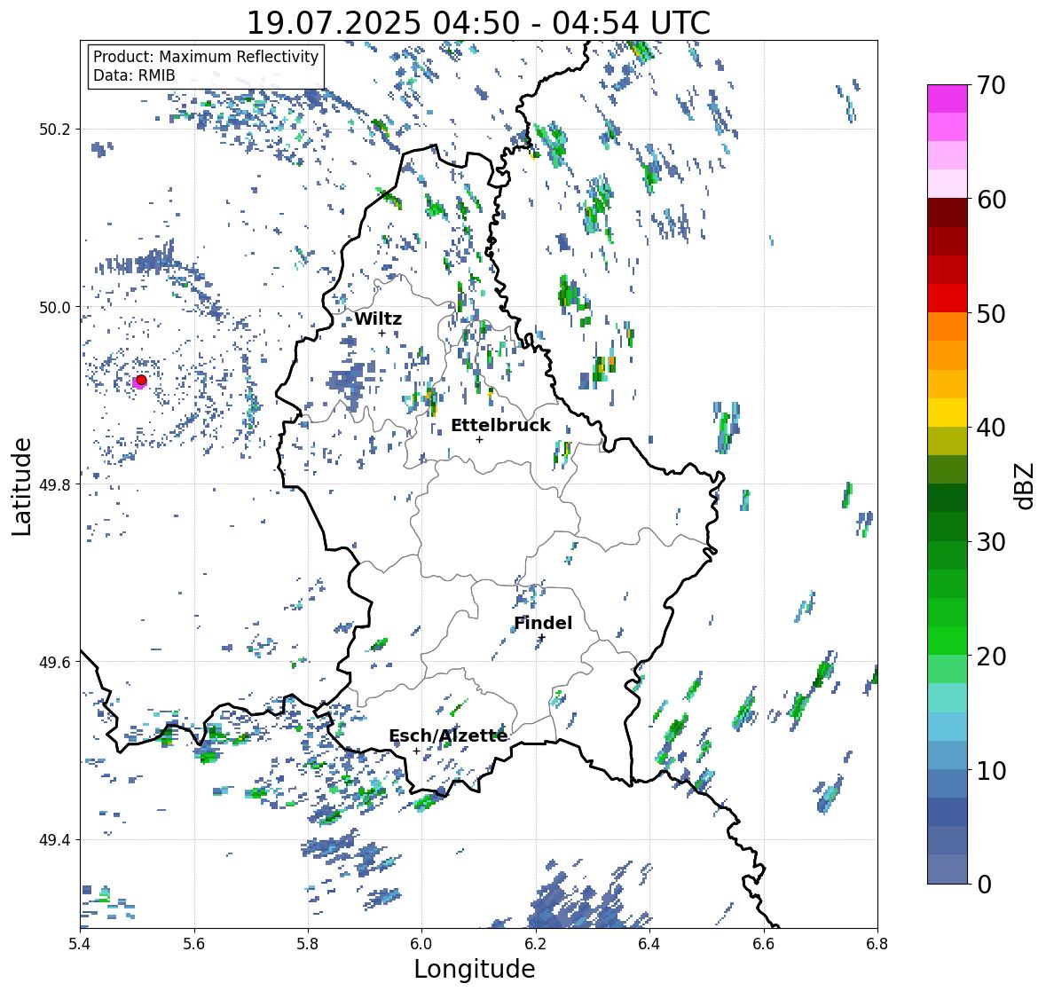
Task: Click the colorbar tick label 0
Action: pos(984,885)
